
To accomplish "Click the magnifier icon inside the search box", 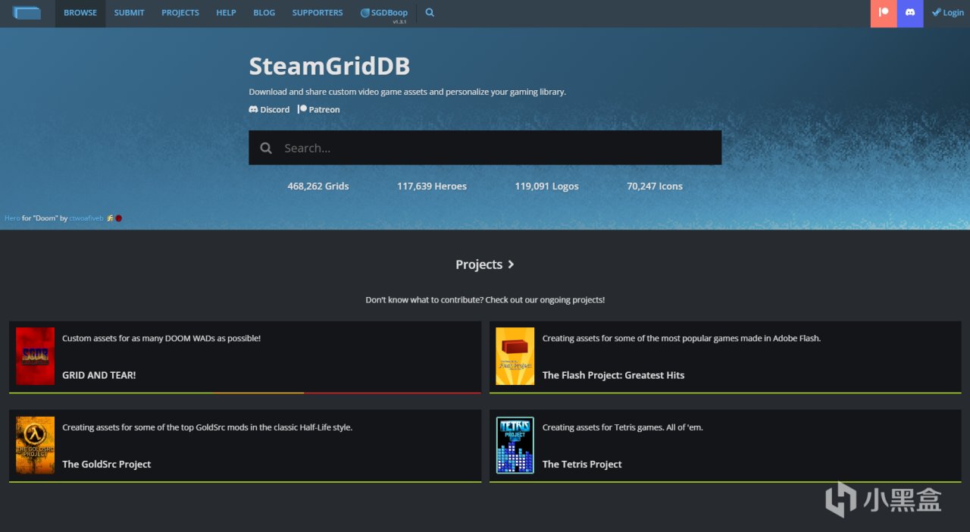I will [266, 149].
